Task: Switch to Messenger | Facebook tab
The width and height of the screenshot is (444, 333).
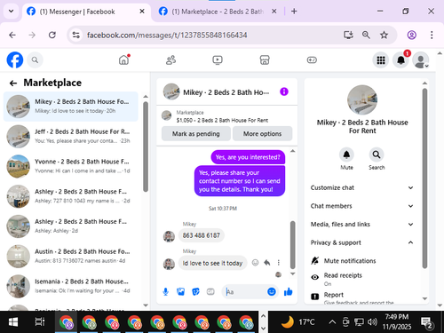Action: coord(77,12)
